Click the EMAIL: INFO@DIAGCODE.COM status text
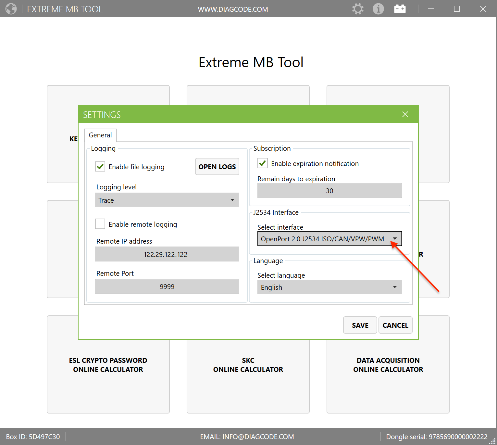The width and height of the screenshot is (497, 445). coord(247,437)
